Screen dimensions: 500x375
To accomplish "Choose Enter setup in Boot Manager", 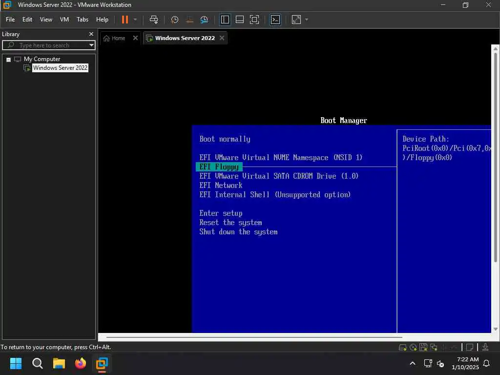I will click(x=221, y=213).
